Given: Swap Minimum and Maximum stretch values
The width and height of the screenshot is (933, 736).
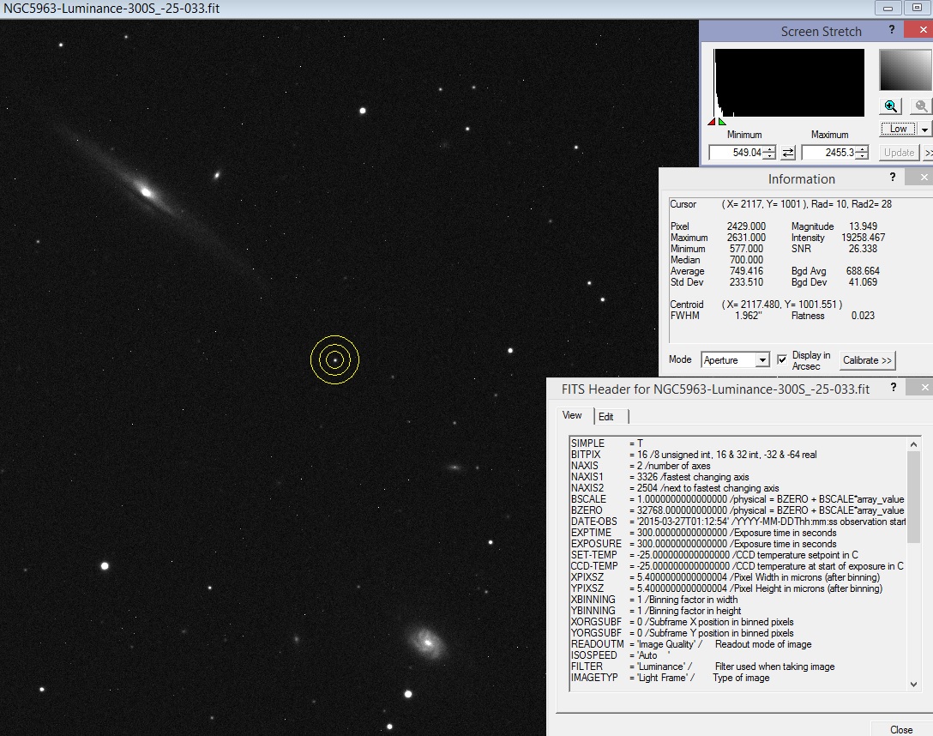Looking at the screenshot, I should pyautogui.click(x=789, y=152).
